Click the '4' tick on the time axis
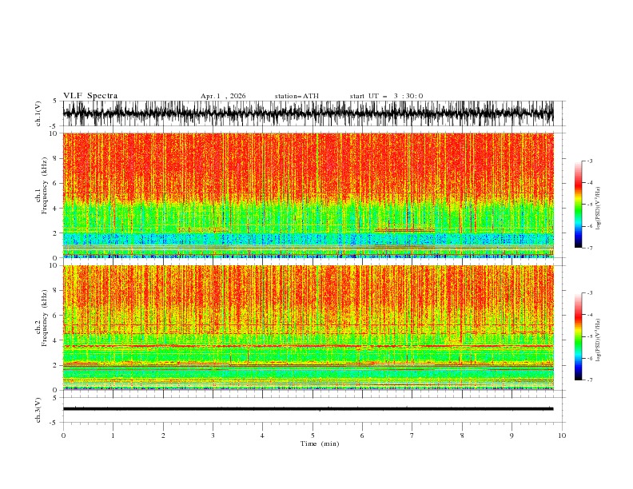The width and height of the screenshot is (633, 489). (x=262, y=435)
